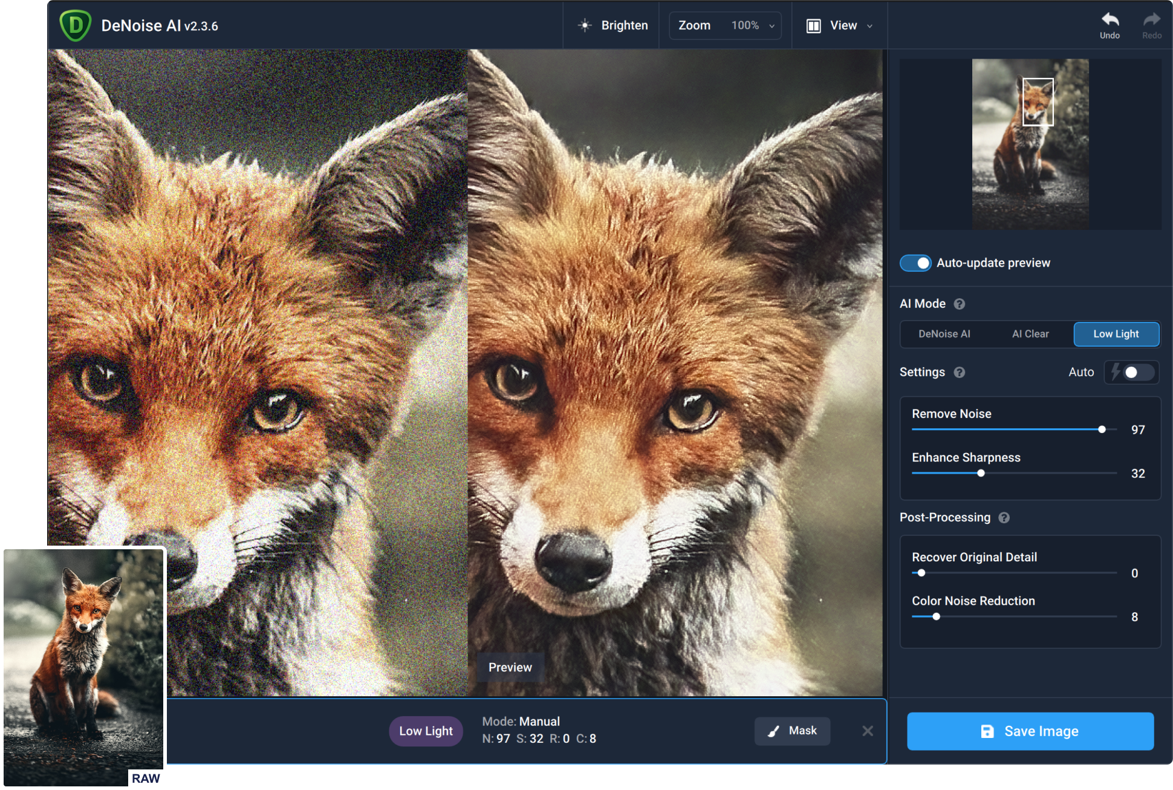Click the View panel icon
Image resolution: width=1173 pixels, height=790 pixels.
coord(811,25)
